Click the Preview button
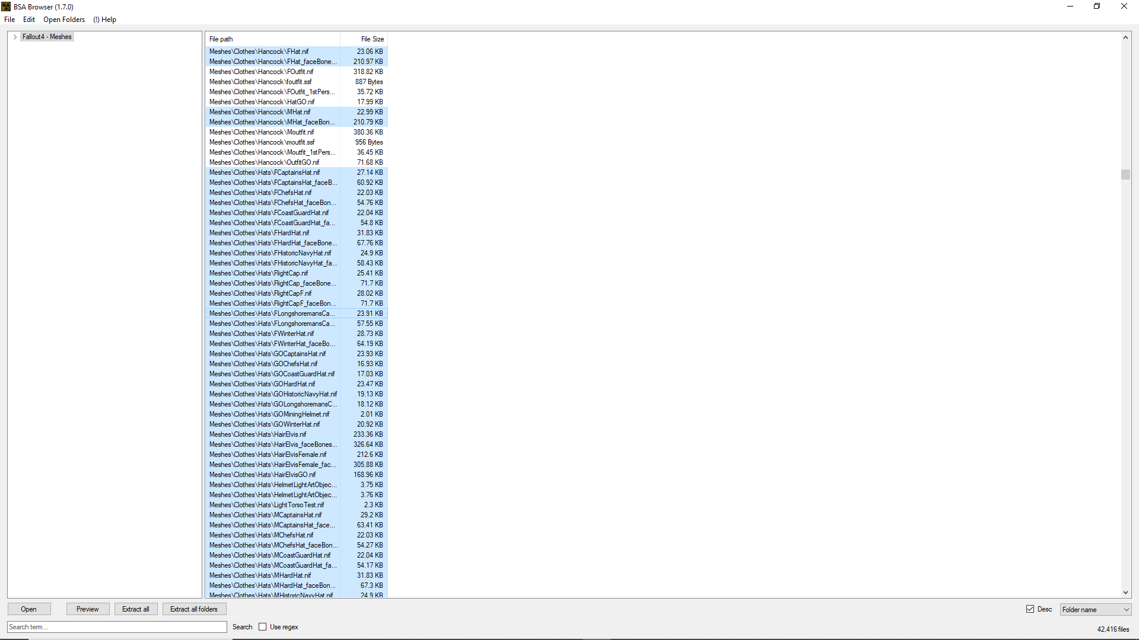This screenshot has width=1139, height=640. pos(88,609)
